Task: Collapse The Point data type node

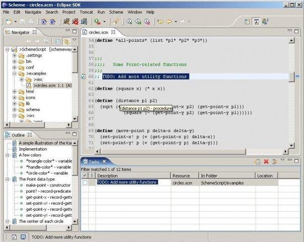Action: point(7,179)
